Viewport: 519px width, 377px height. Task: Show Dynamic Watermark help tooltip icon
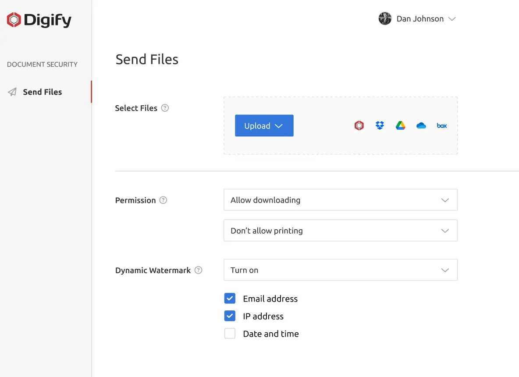pos(198,270)
